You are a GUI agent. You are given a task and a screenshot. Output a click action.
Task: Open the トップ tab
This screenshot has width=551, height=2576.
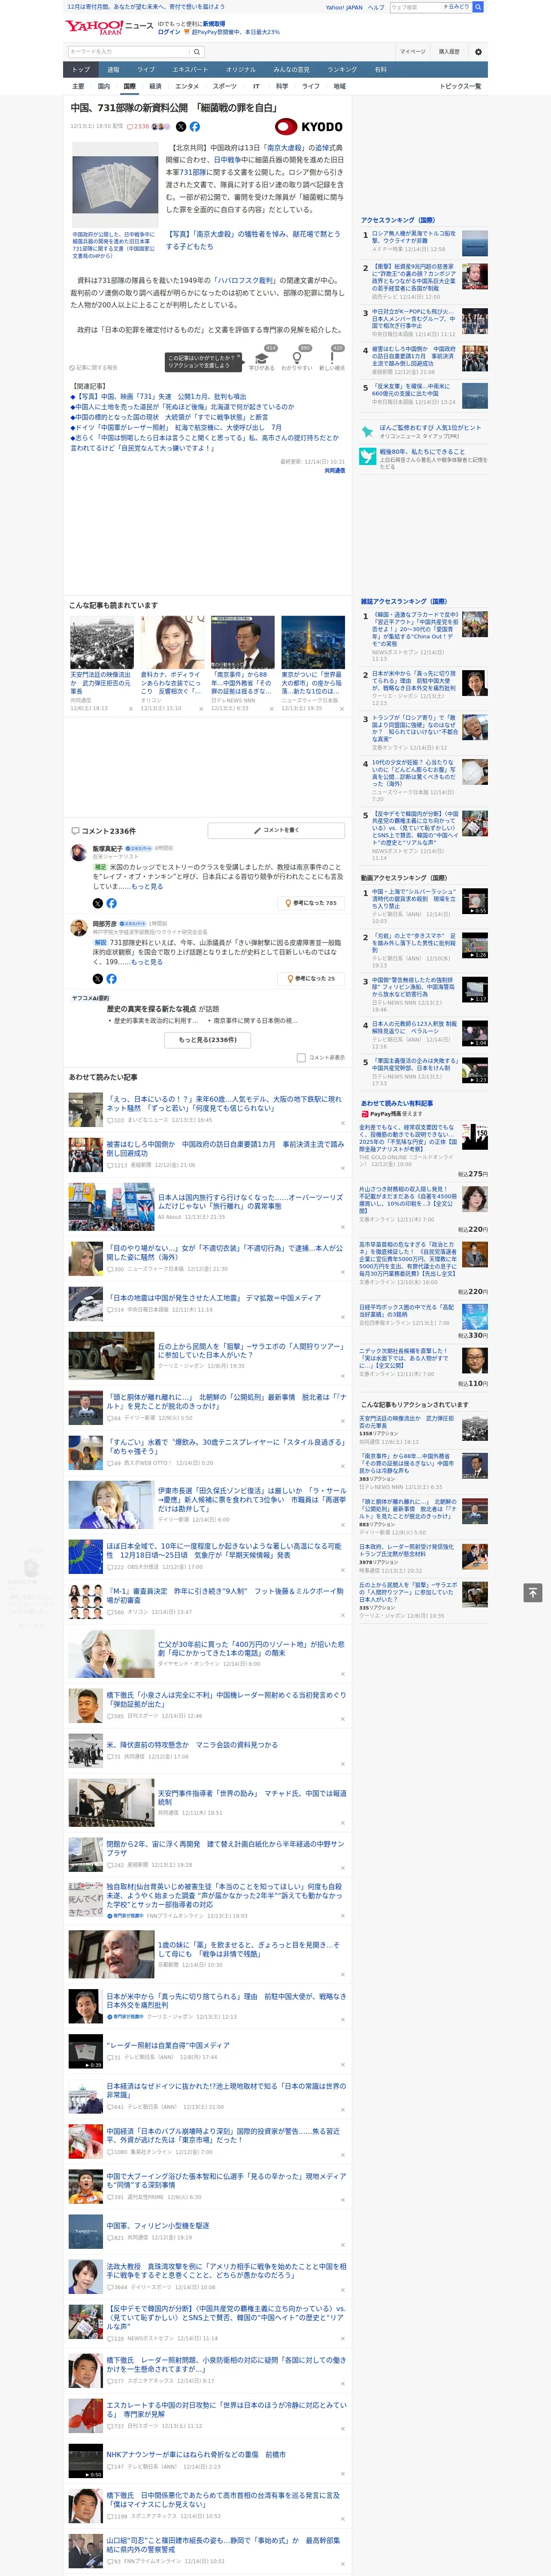tap(81, 69)
